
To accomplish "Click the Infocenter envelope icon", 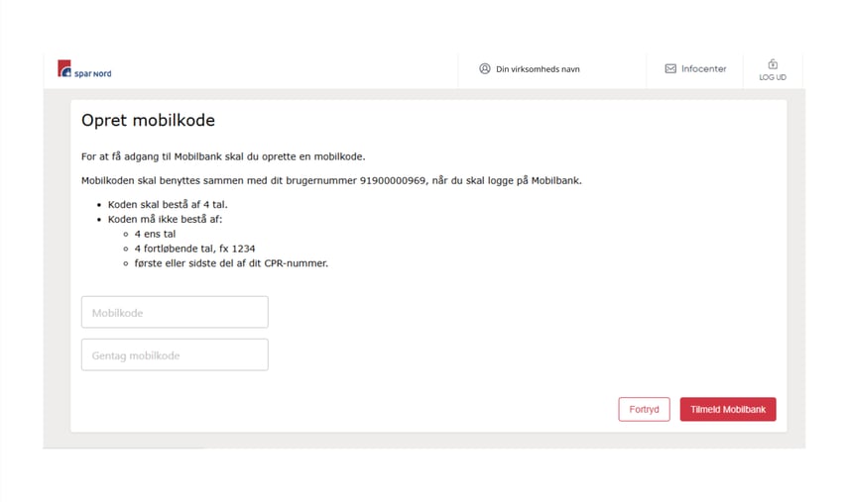I will tap(670, 69).
